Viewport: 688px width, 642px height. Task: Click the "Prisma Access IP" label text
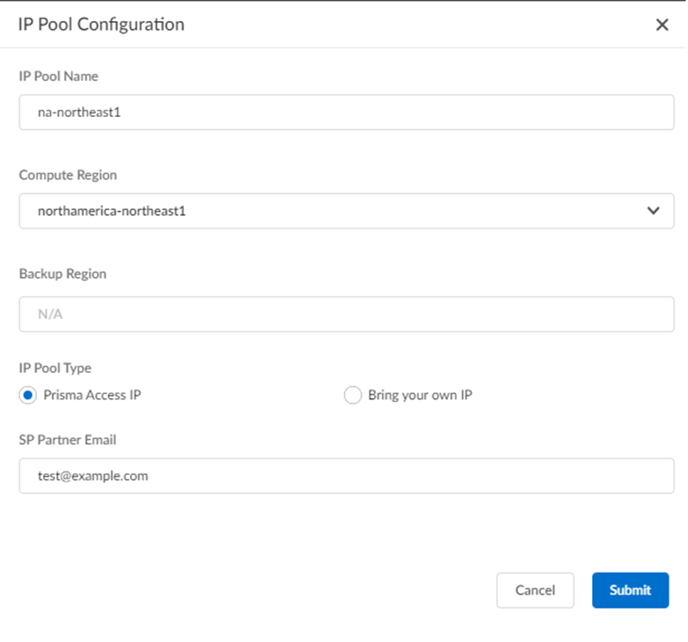92,395
